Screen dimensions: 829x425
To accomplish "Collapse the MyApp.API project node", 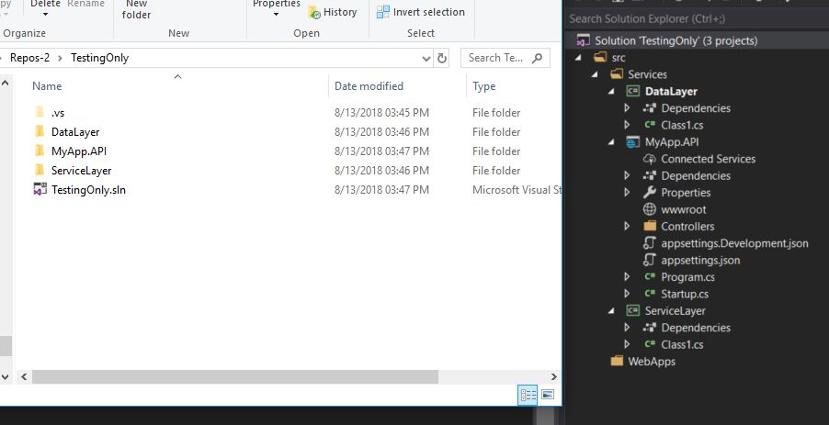I will point(612,142).
